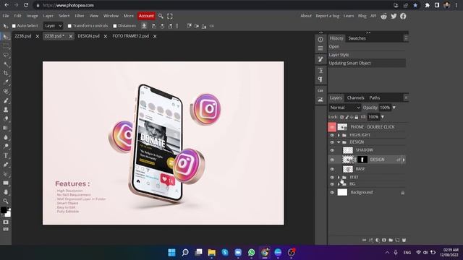Hide the Background layer

(x=332, y=193)
